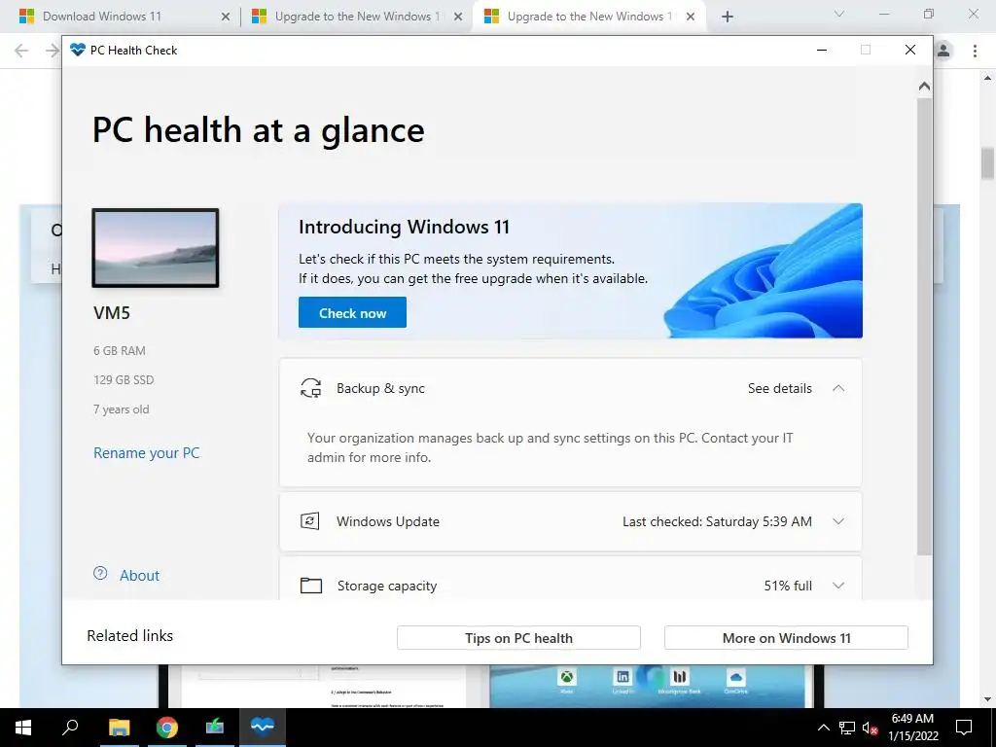Open More on Windows 11

tap(786, 638)
